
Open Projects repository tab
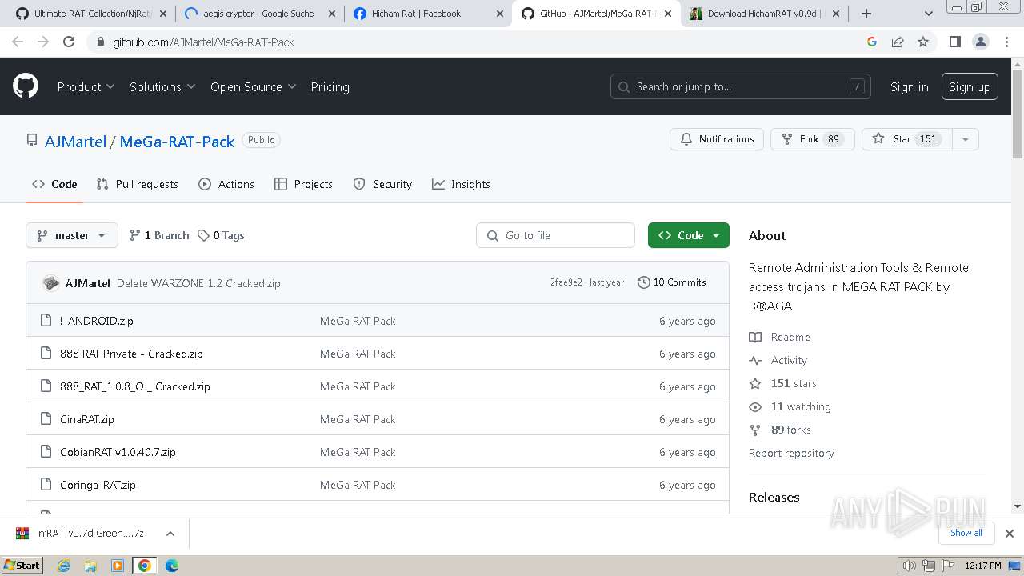pos(303,184)
